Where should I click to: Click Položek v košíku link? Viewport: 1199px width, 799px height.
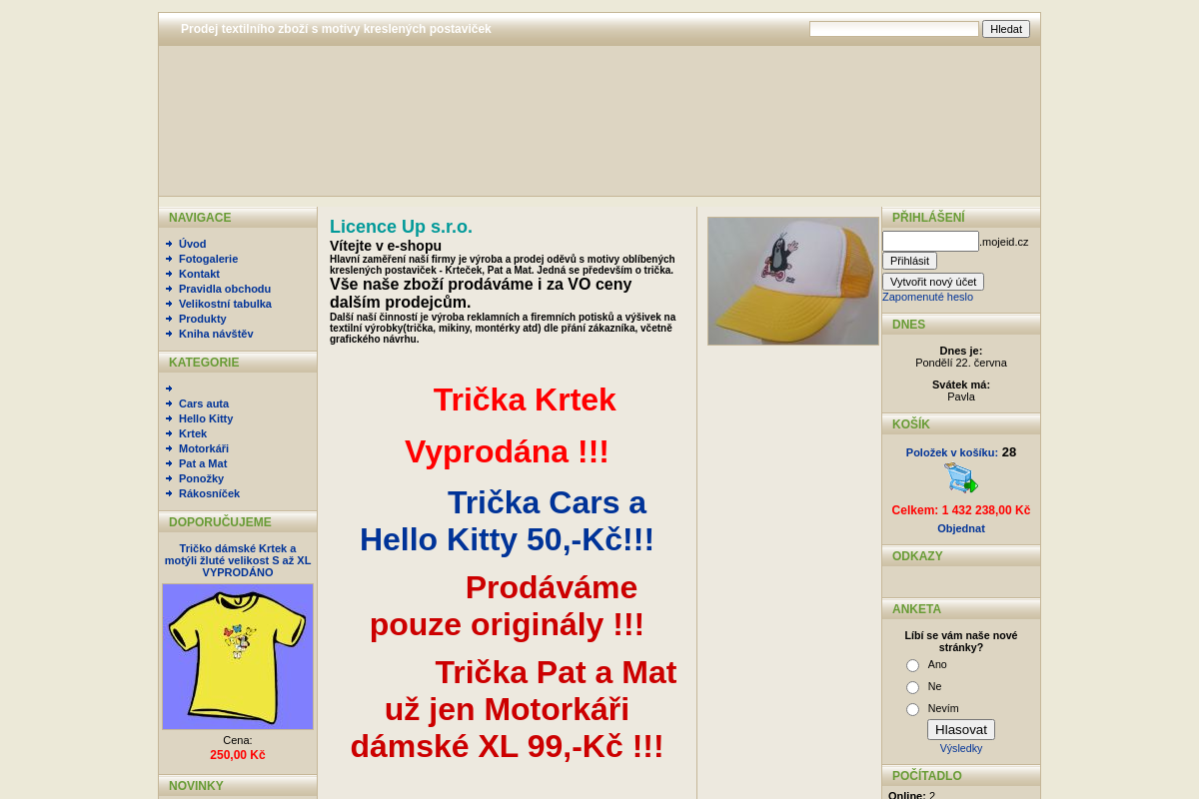[952, 452]
